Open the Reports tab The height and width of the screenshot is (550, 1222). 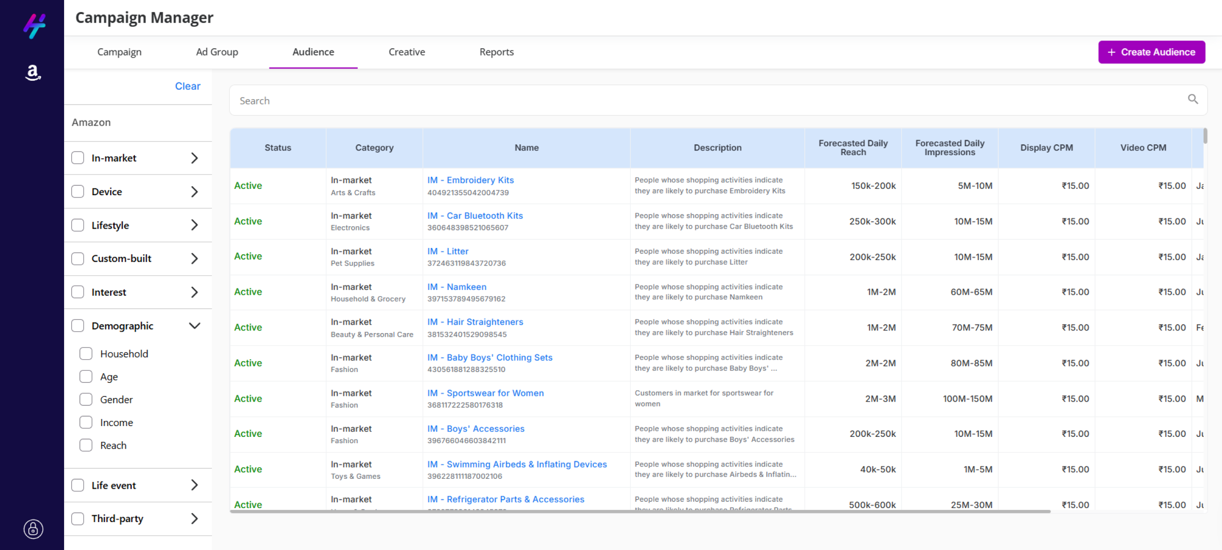coord(496,52)
